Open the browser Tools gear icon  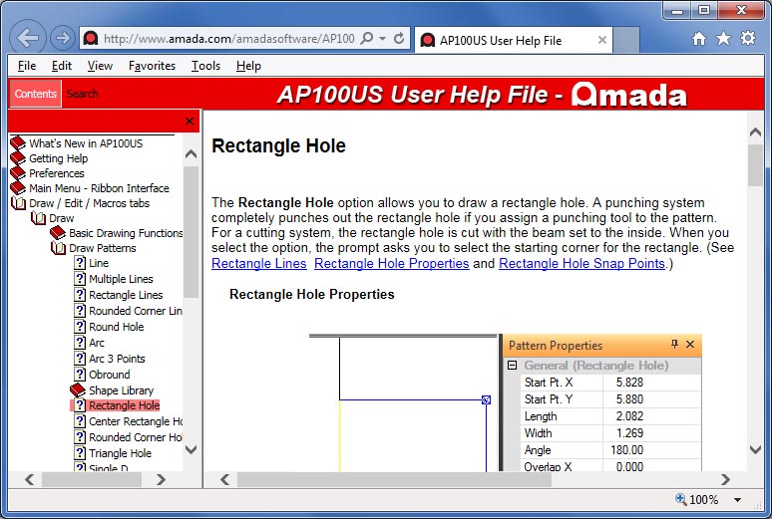pyautogui.click(x=748, y=39)
